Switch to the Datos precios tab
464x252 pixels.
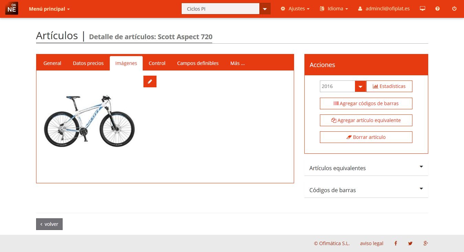point(88,63)
